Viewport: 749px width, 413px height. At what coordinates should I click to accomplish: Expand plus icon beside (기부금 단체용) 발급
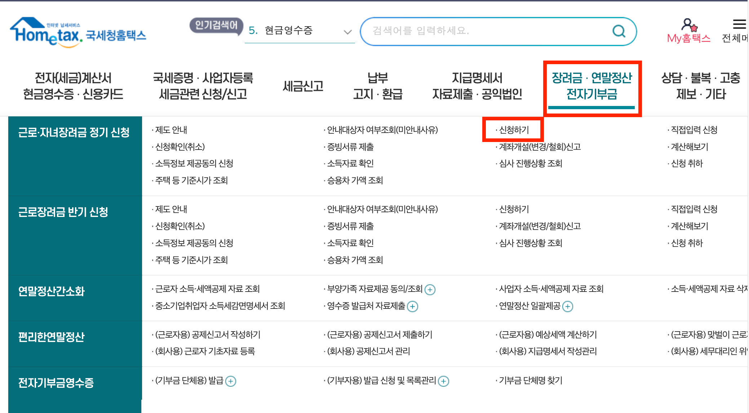coord(231,381)
